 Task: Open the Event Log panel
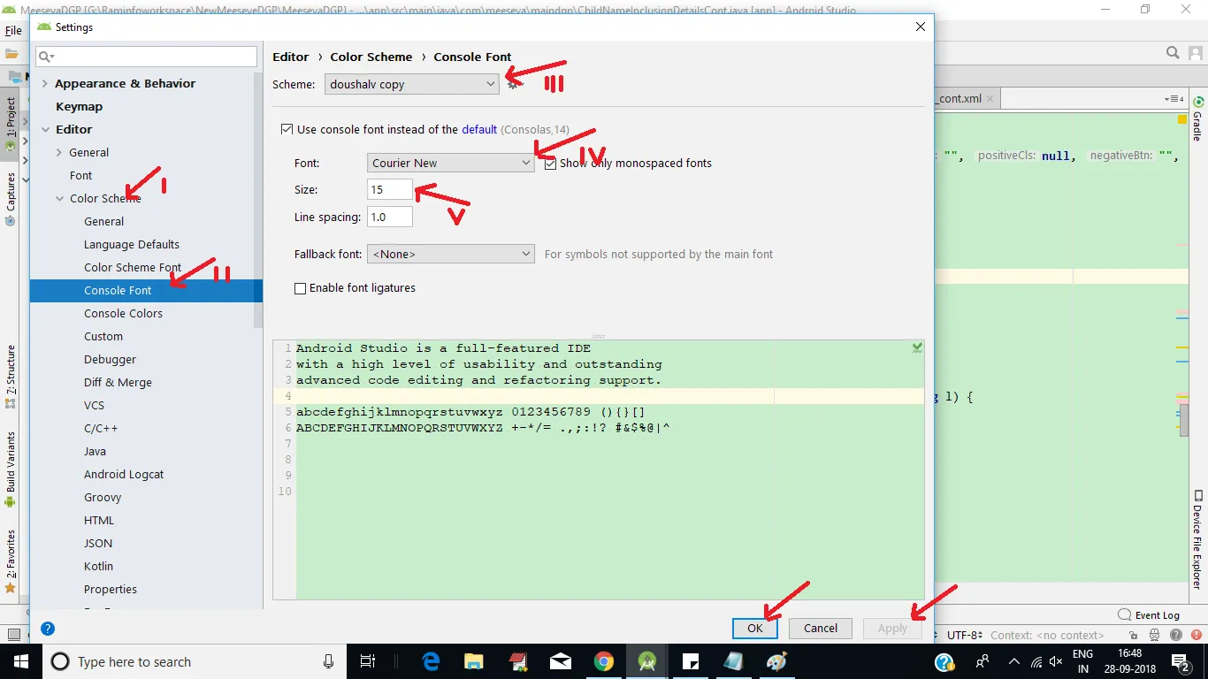[x=1149, y=615]
